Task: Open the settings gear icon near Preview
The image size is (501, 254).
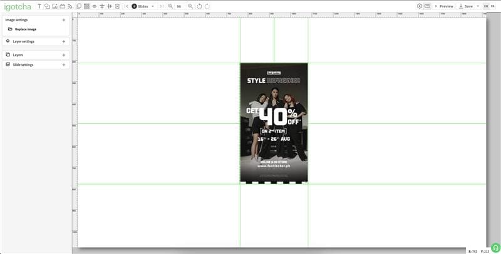Action: 420,6
